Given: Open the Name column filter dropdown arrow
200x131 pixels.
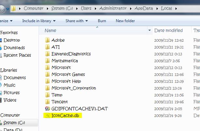Looking at the screenshot, I should 149,30.
